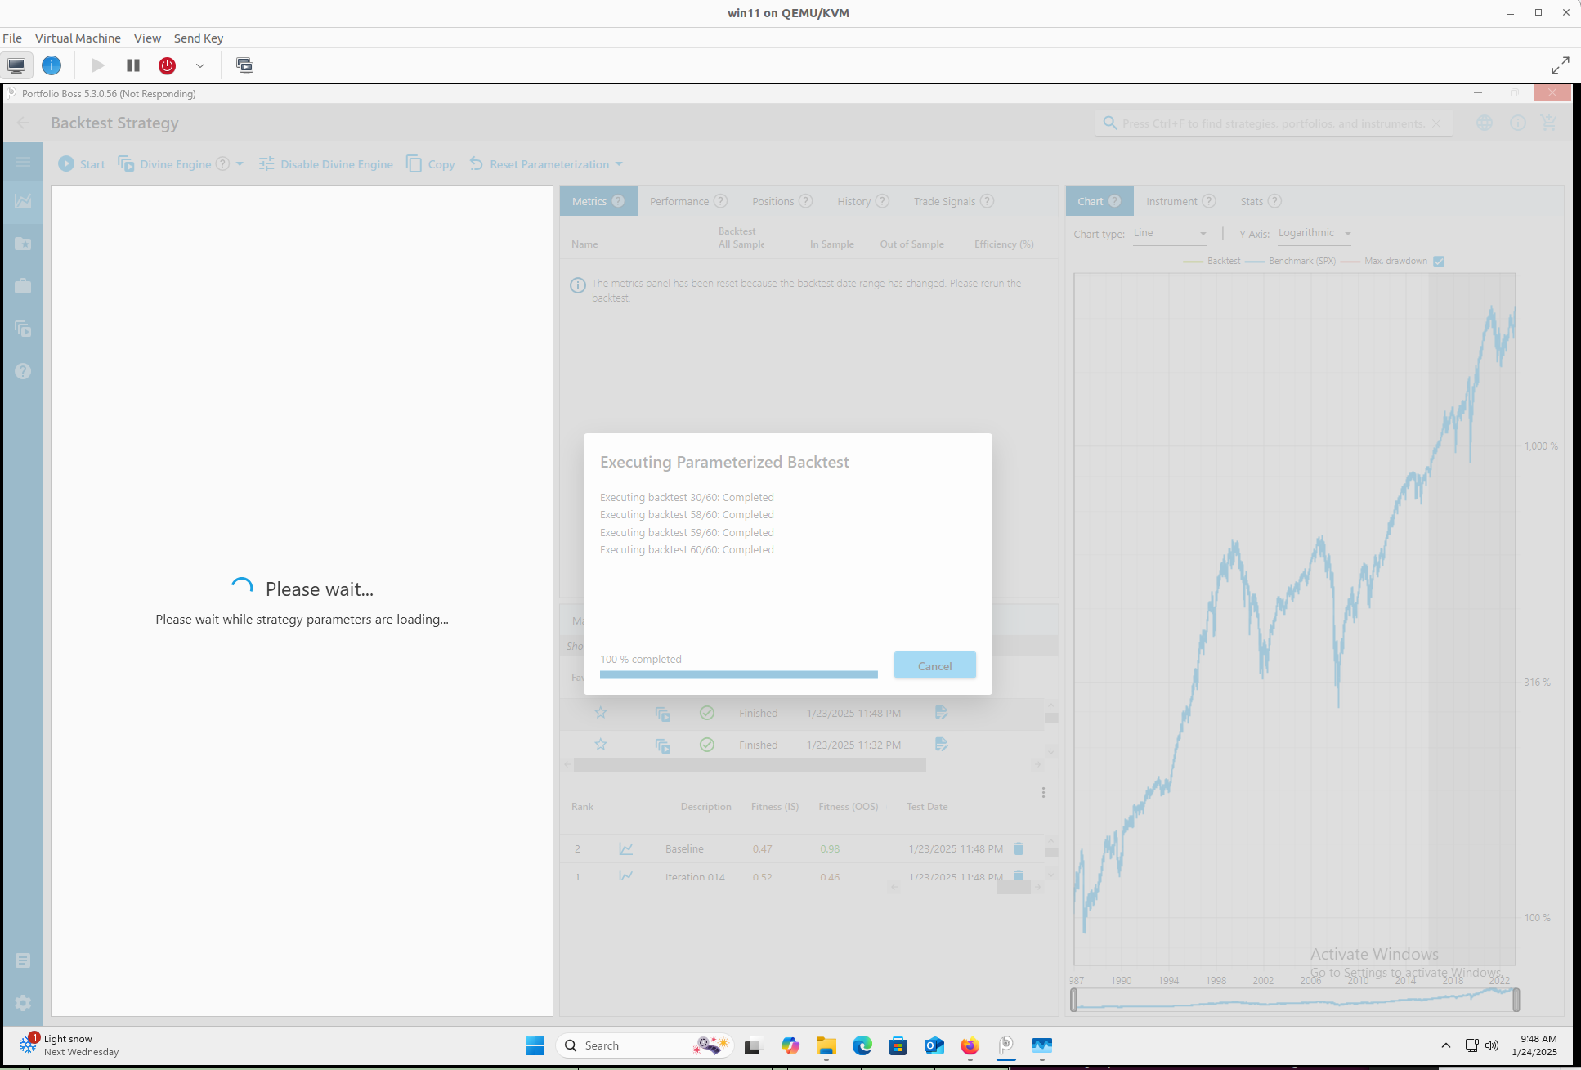
Task: Favorite the 11:48 PM finished run star
Action: coord(601,713)
